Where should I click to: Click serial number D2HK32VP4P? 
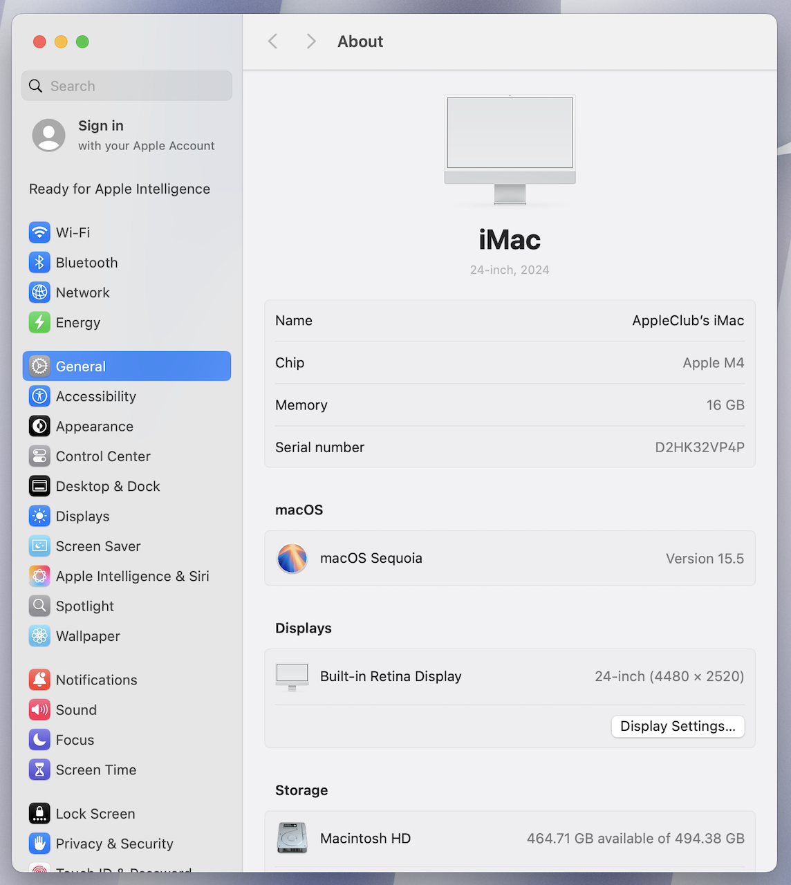tap(700, 447)
